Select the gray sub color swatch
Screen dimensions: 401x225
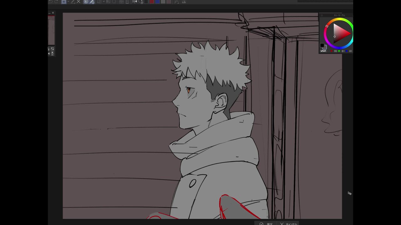[x=325, y=47]
